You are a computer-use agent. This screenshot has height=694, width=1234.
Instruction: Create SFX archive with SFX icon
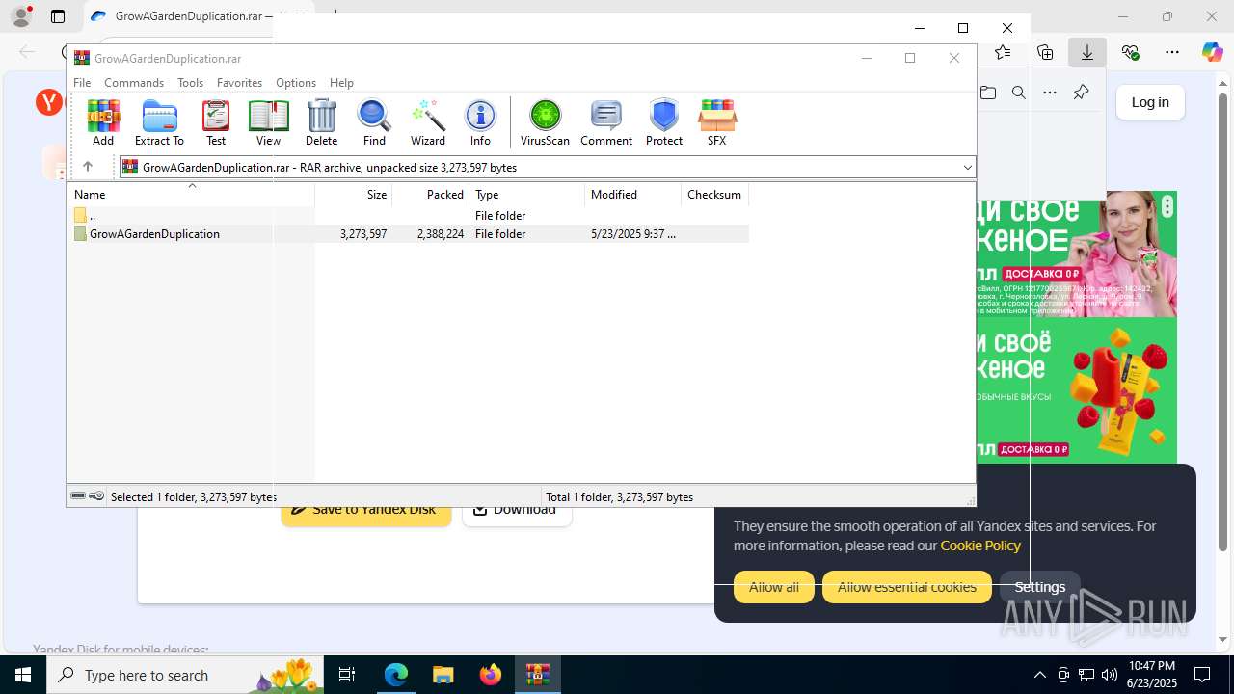pos(716,122)
